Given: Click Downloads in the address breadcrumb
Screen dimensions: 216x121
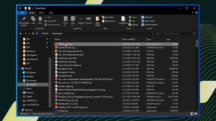Looking at the screenshot, I should 57,34.
